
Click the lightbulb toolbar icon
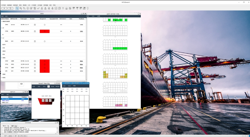[x=88, y=8]
